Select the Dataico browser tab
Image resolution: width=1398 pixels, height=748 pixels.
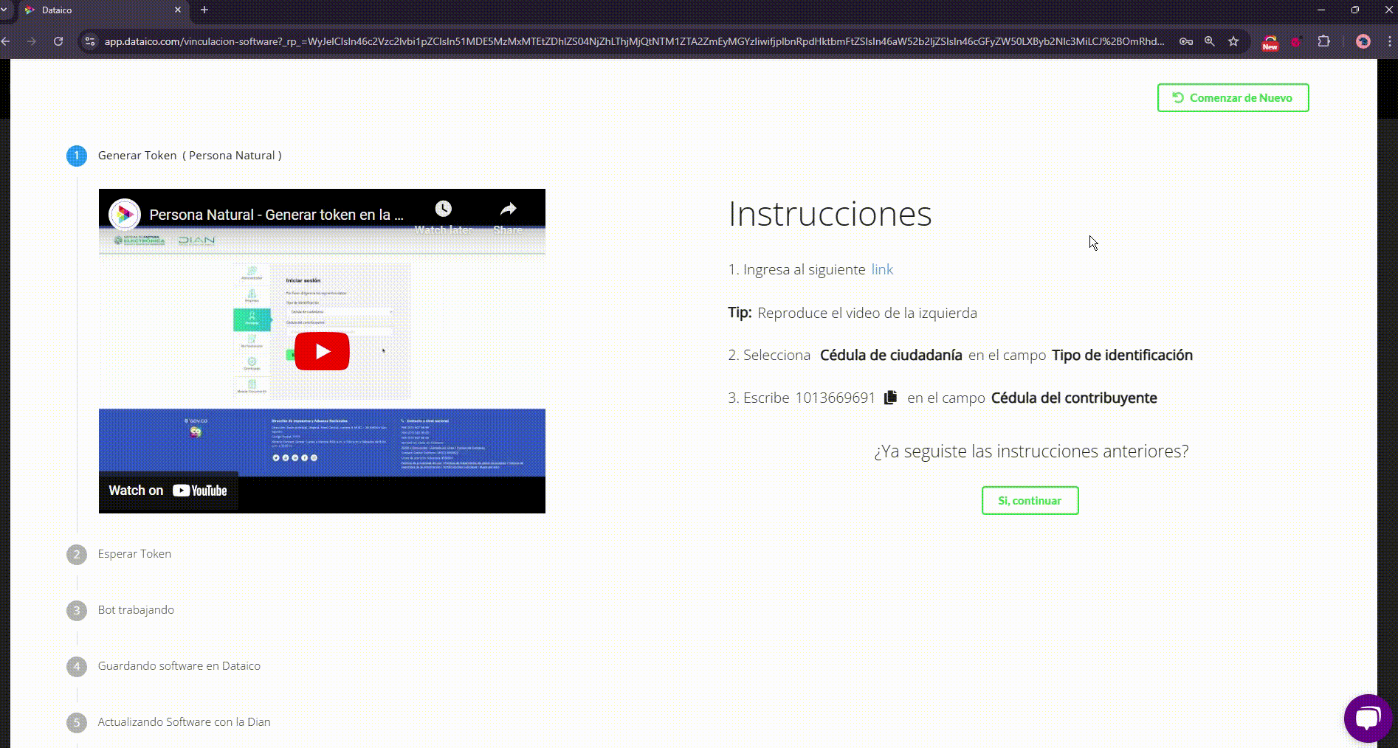point(103,10)
